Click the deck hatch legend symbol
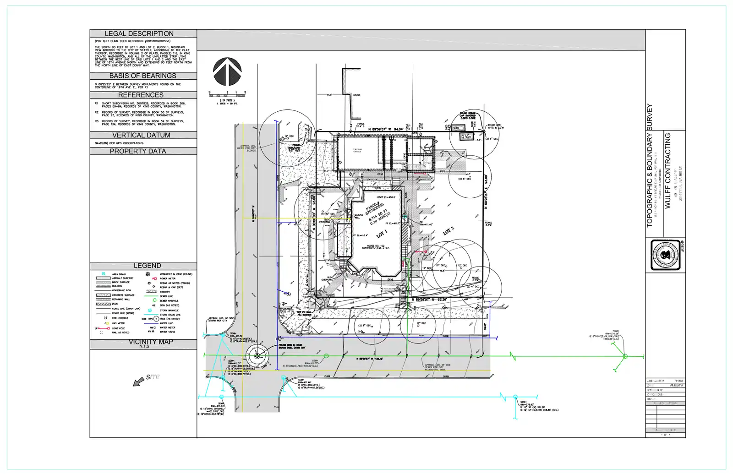Viewport: 733px width, 474px height. (x=104, y=304)
